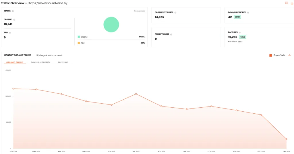
Task: Select the NOV 2025 data point
Action: click(237, 110)
